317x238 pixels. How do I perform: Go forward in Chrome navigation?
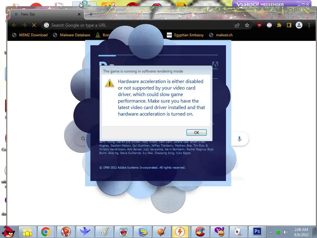pos(24,25)
